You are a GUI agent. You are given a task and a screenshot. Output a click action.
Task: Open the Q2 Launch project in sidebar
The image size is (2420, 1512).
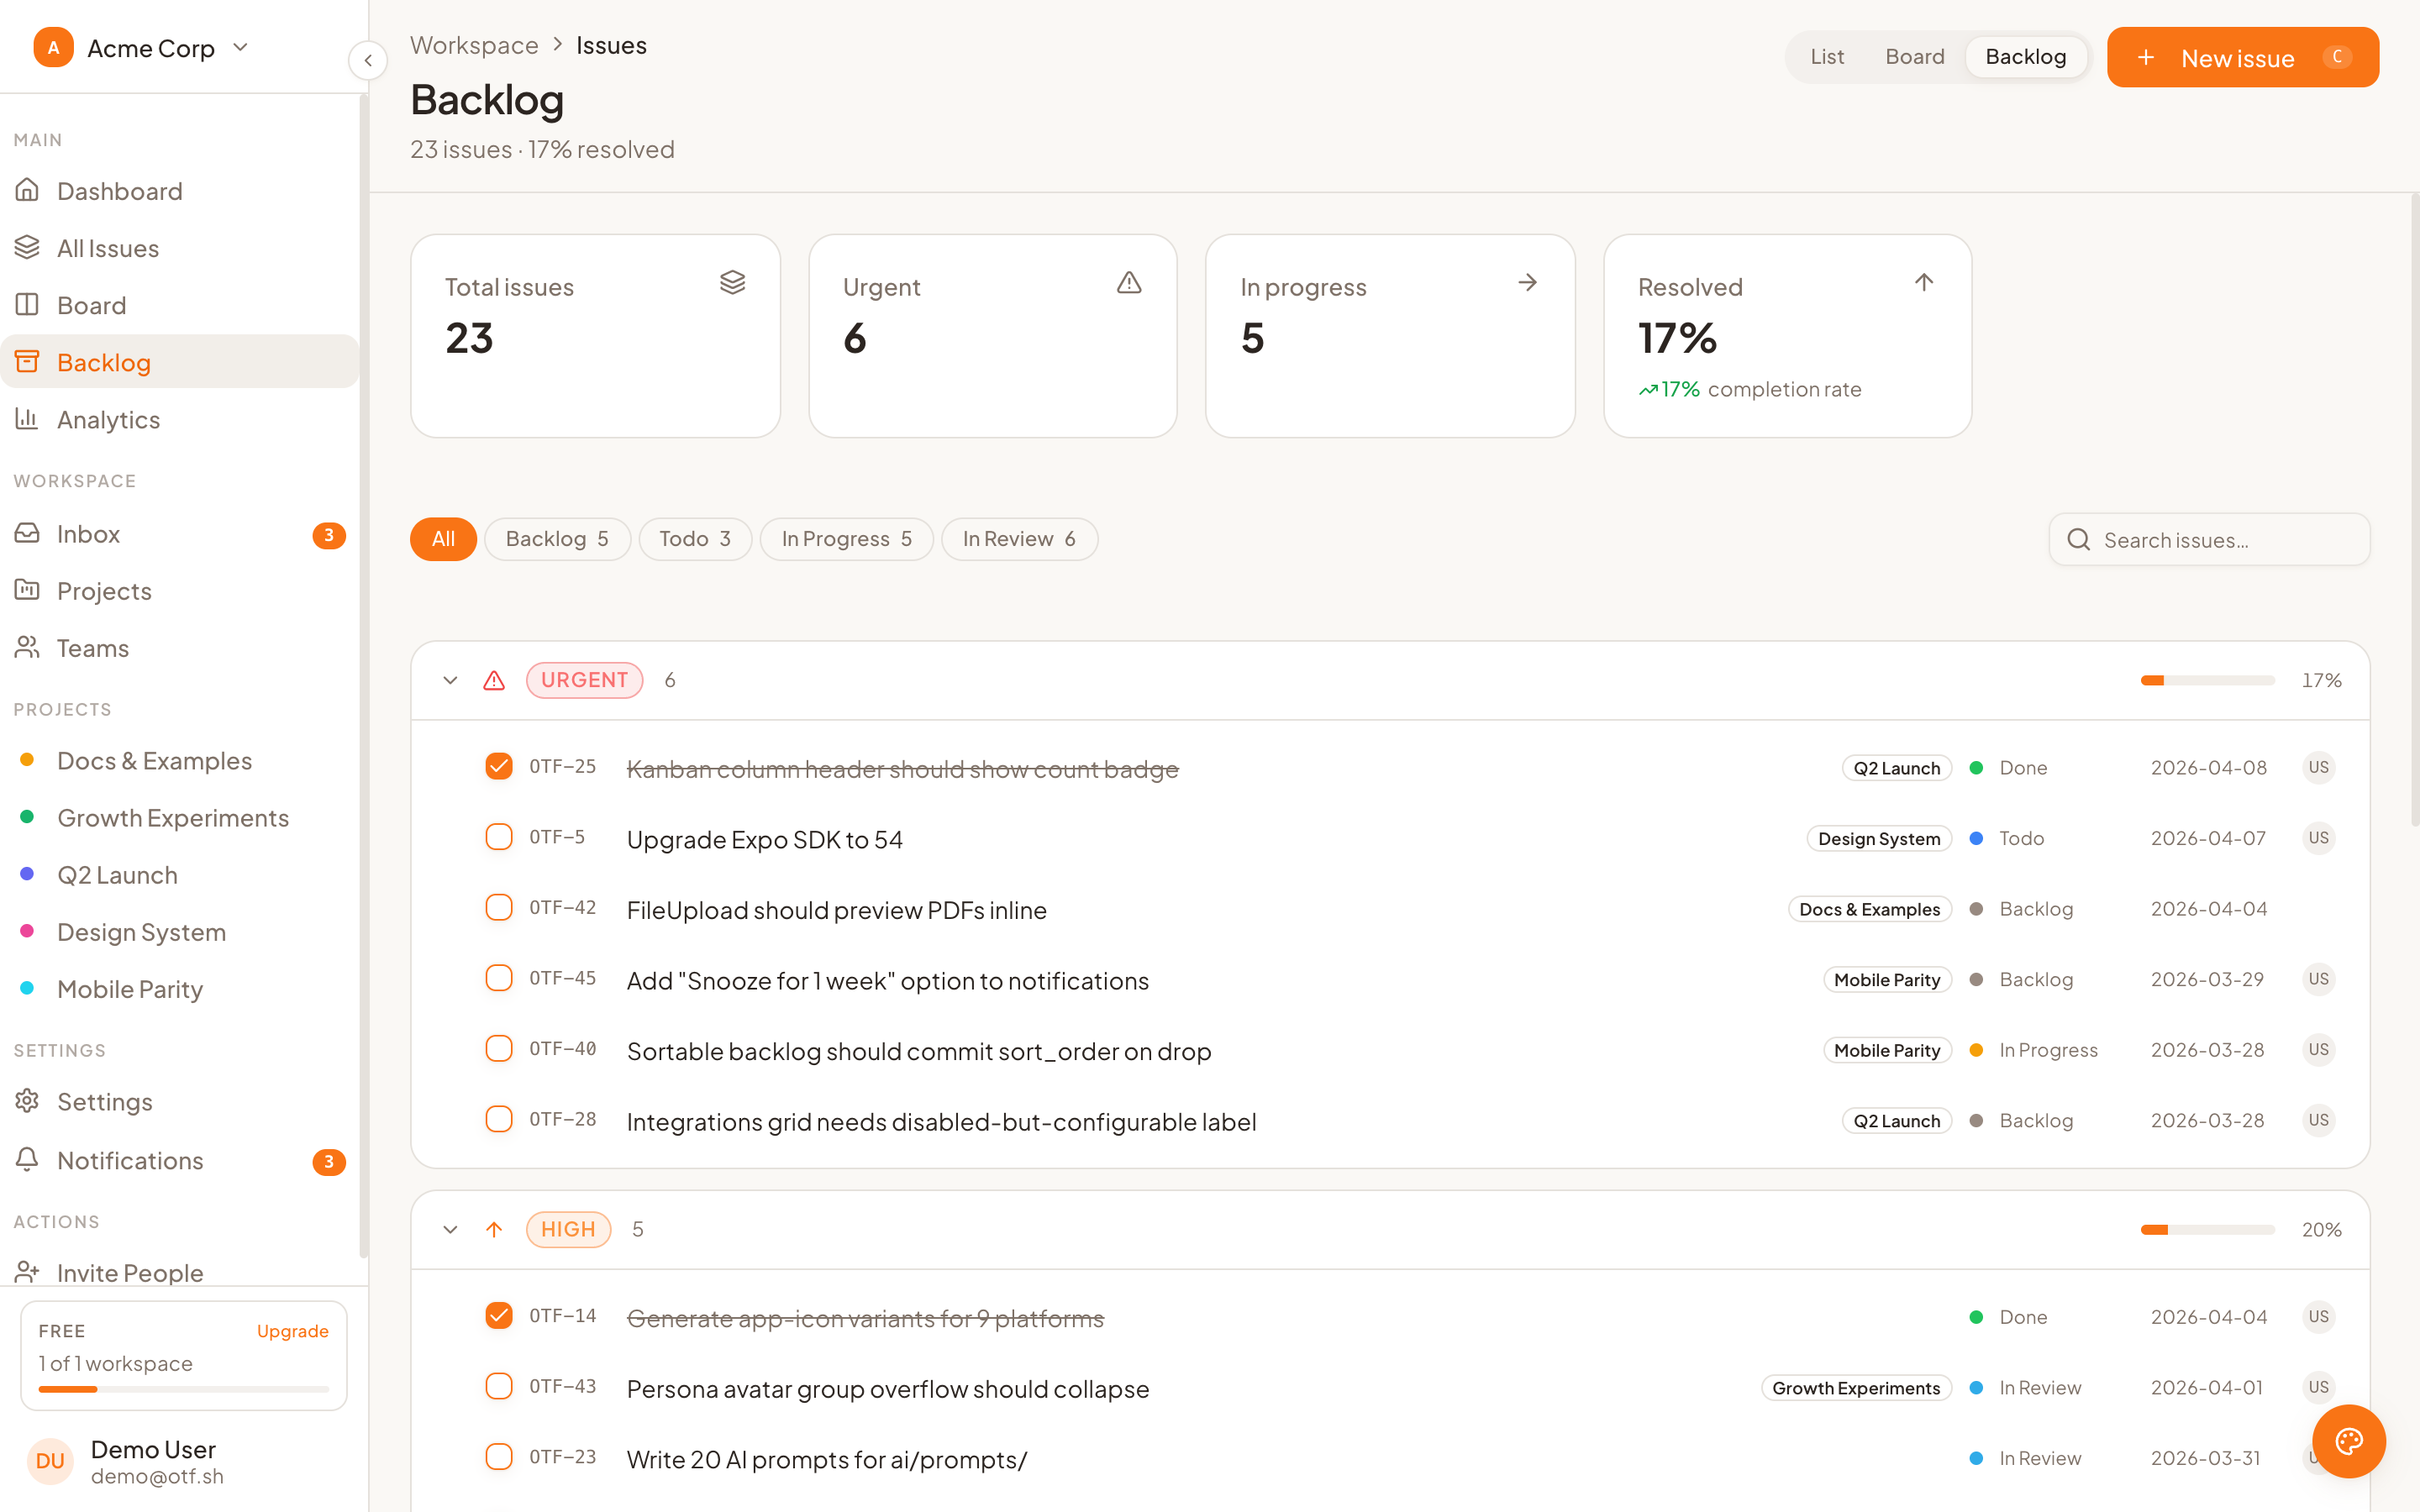[180, 874]
